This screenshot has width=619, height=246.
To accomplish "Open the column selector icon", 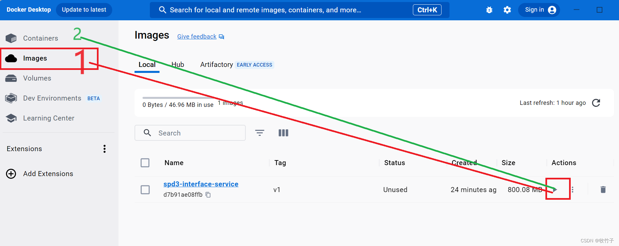I will 283,133.
